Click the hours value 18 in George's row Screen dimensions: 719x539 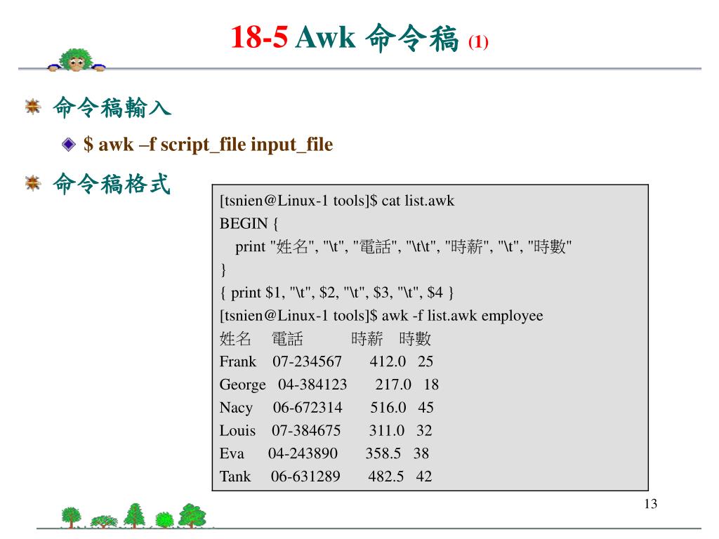[431, 385]
